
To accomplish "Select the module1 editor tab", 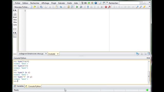I will pyautogui.click(x=52, y=54).
